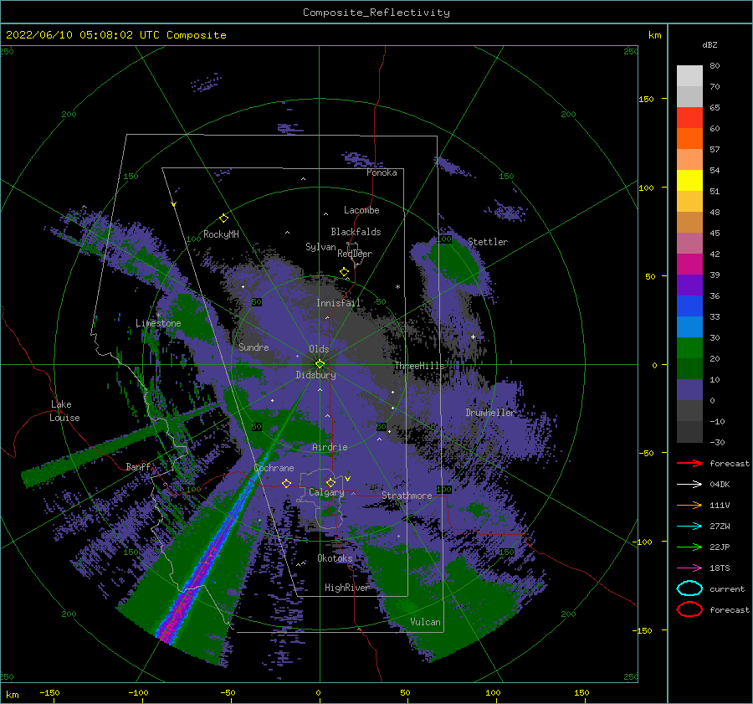This screenshot has height=704, width=753.
Task: Click the Olds city label
Action: [x=319, y=349]
